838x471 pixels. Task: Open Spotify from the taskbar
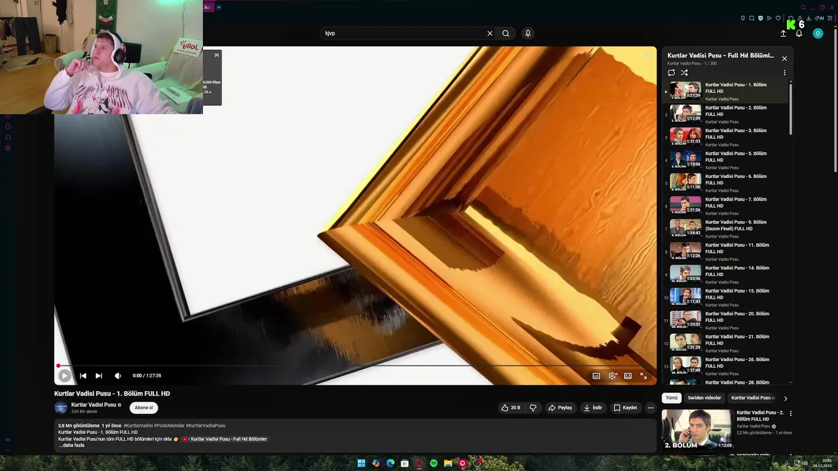pyautogui.click(x=433, y=463)
